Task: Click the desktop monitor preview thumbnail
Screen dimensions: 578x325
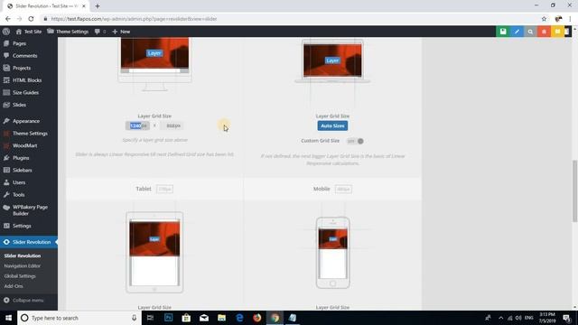Action: (154, 63)
